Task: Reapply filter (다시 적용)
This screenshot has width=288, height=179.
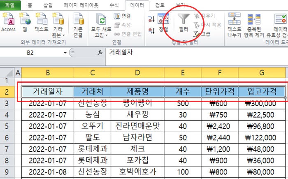Action: tap(207, 25)
